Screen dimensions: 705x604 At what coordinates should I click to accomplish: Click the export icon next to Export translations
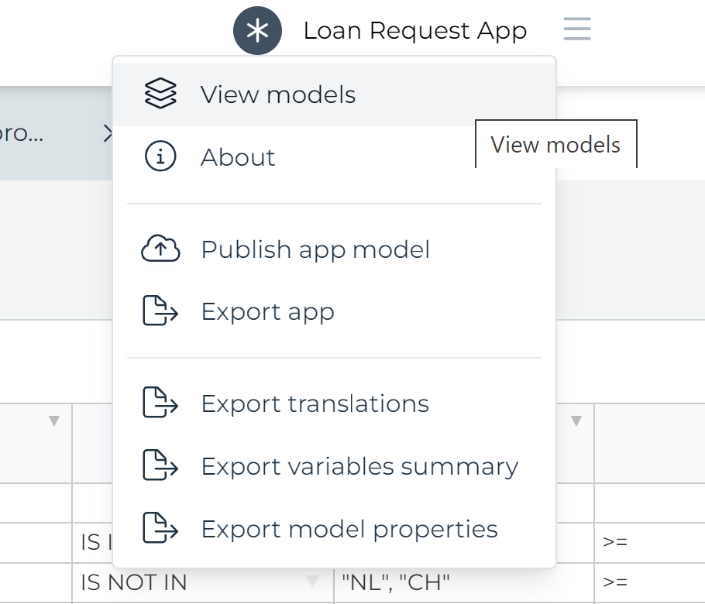160,403
